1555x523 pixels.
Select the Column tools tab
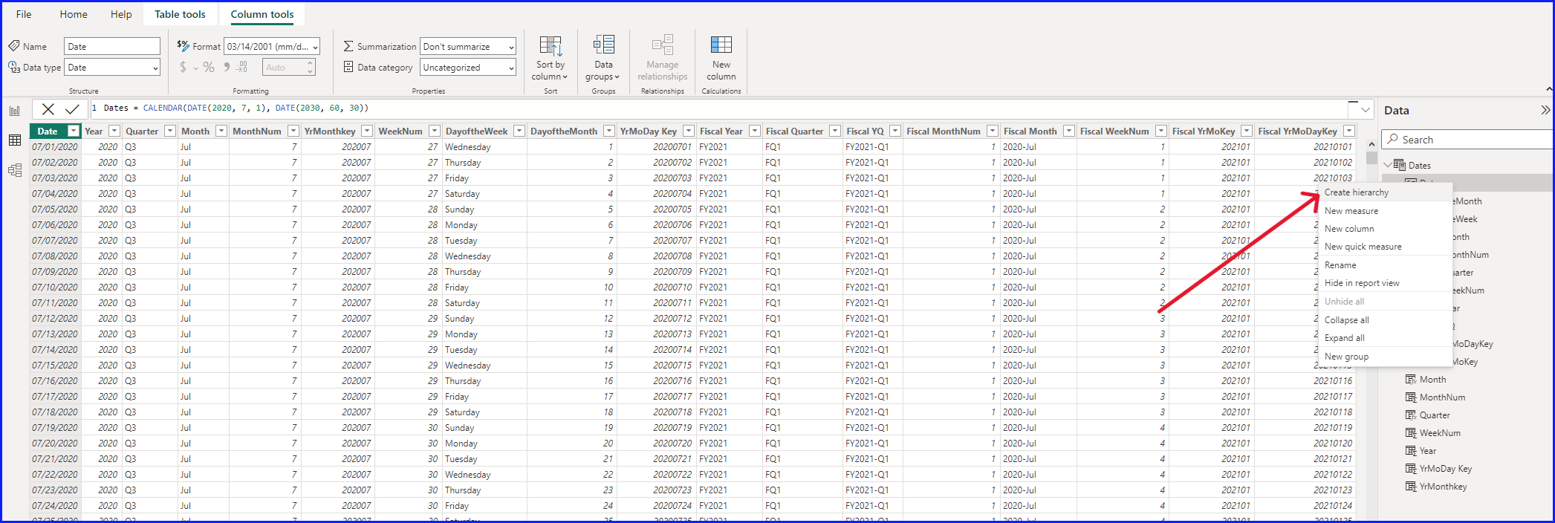tap(262, 14)
